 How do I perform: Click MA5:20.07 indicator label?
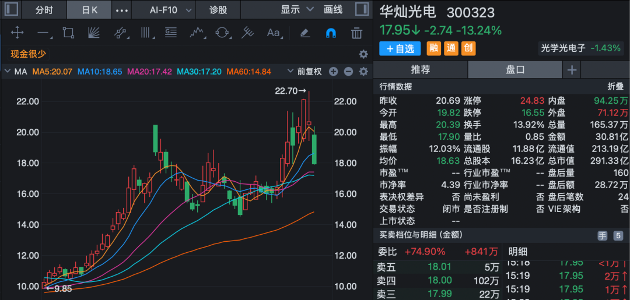[x=52, y=72]
